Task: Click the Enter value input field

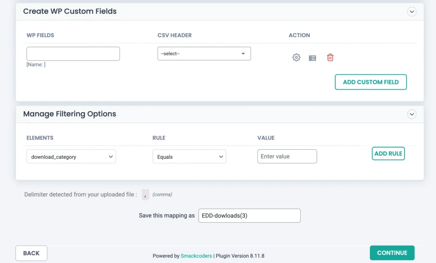Action: point(287,156)
